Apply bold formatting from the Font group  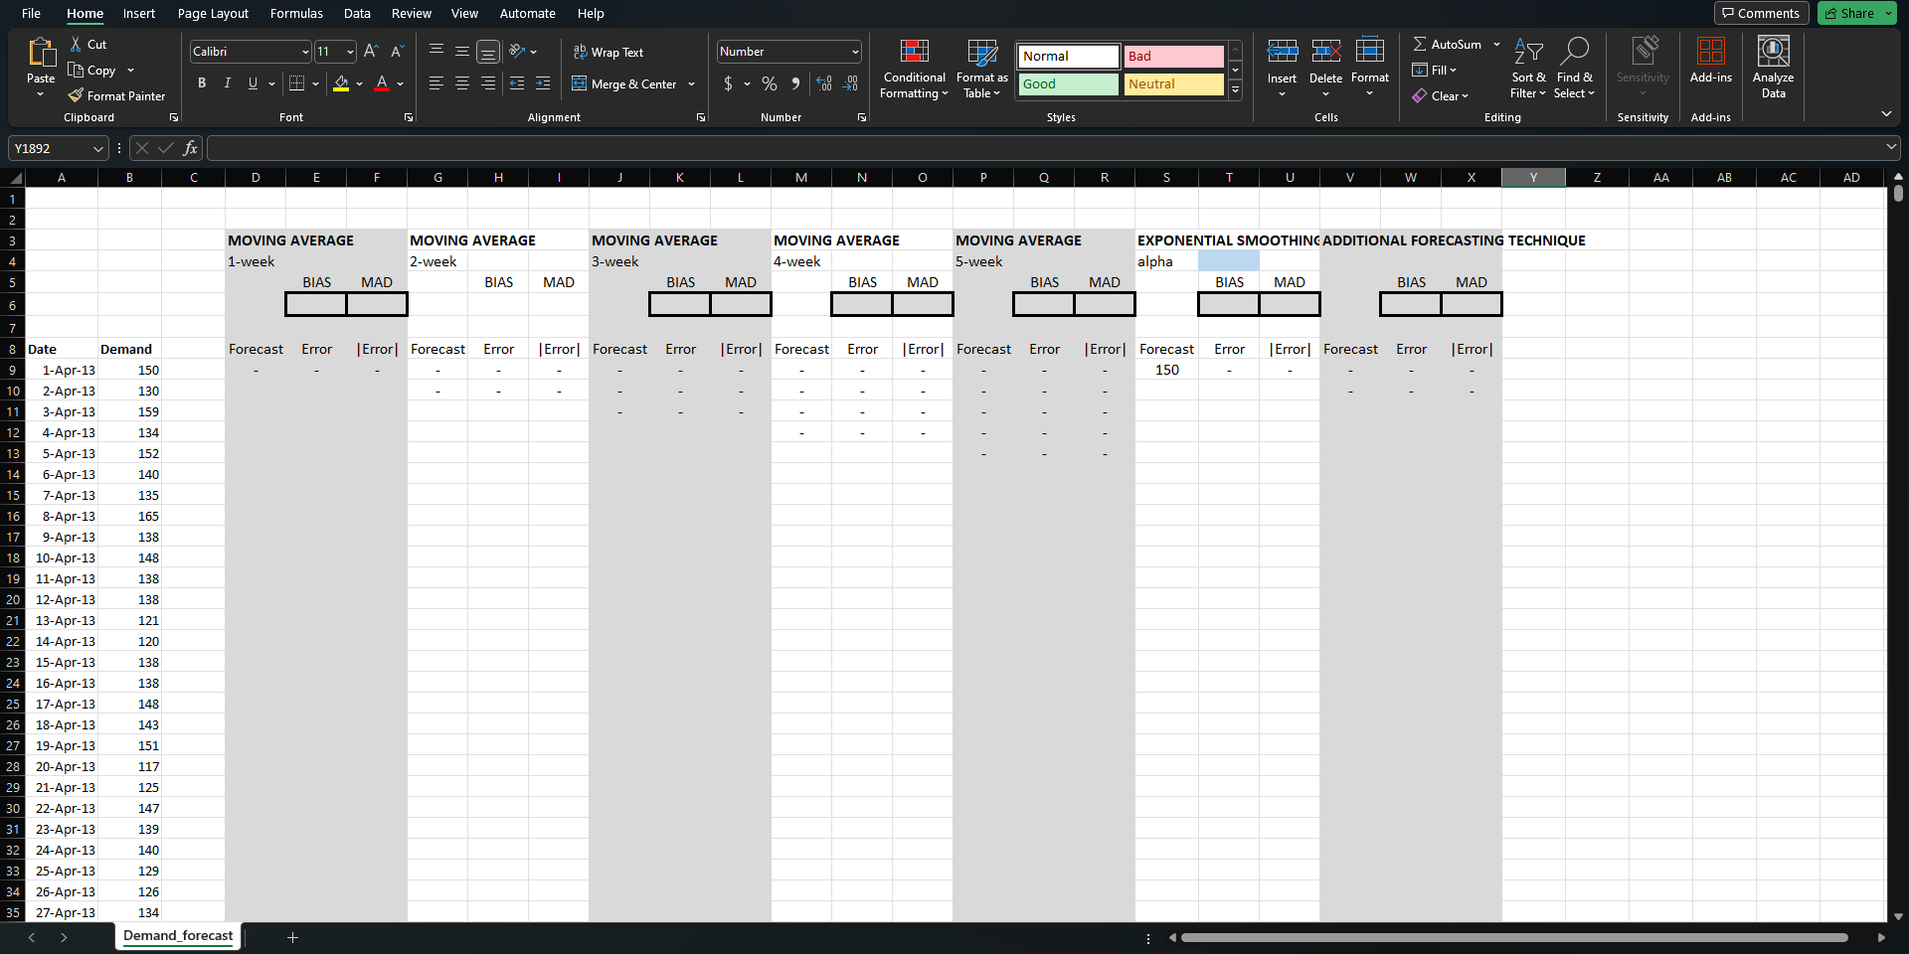point(202,83)
